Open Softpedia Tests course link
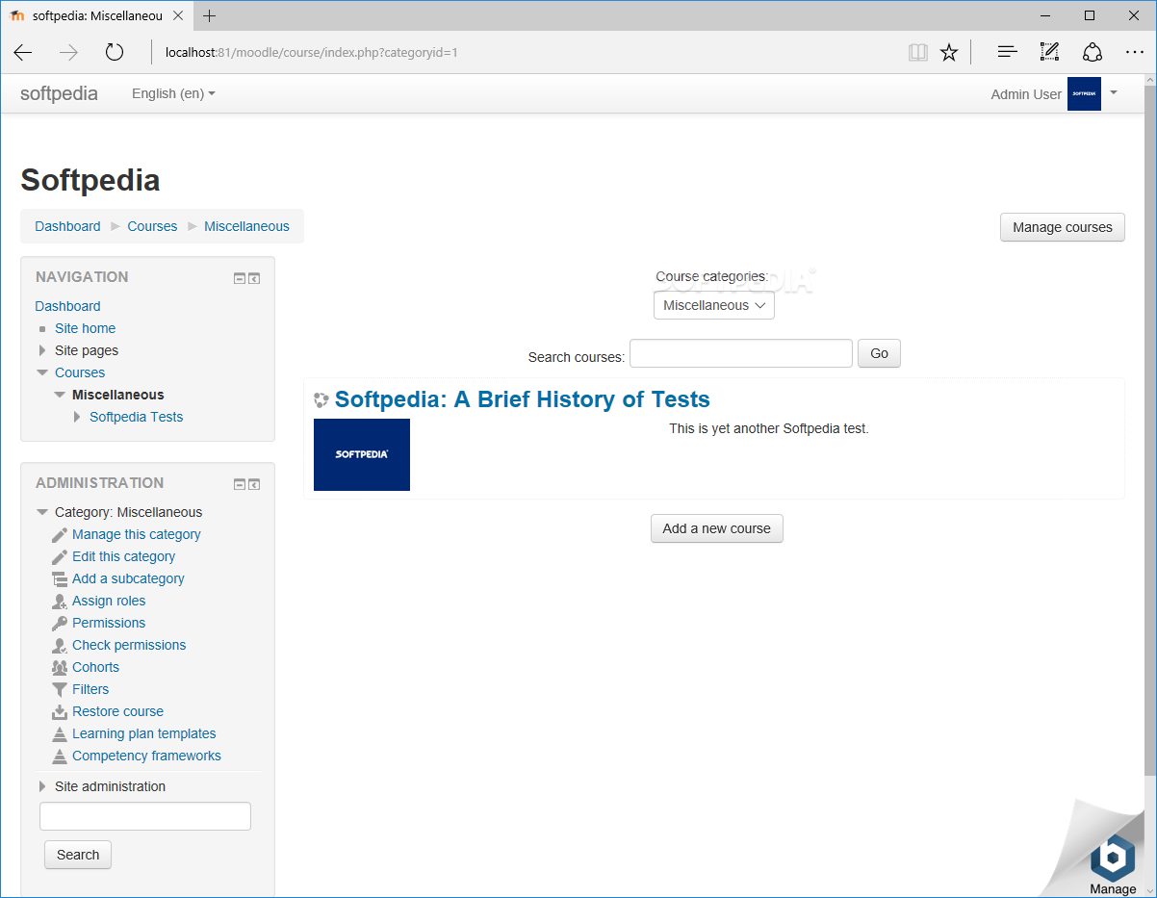 [x=136, y=417]
